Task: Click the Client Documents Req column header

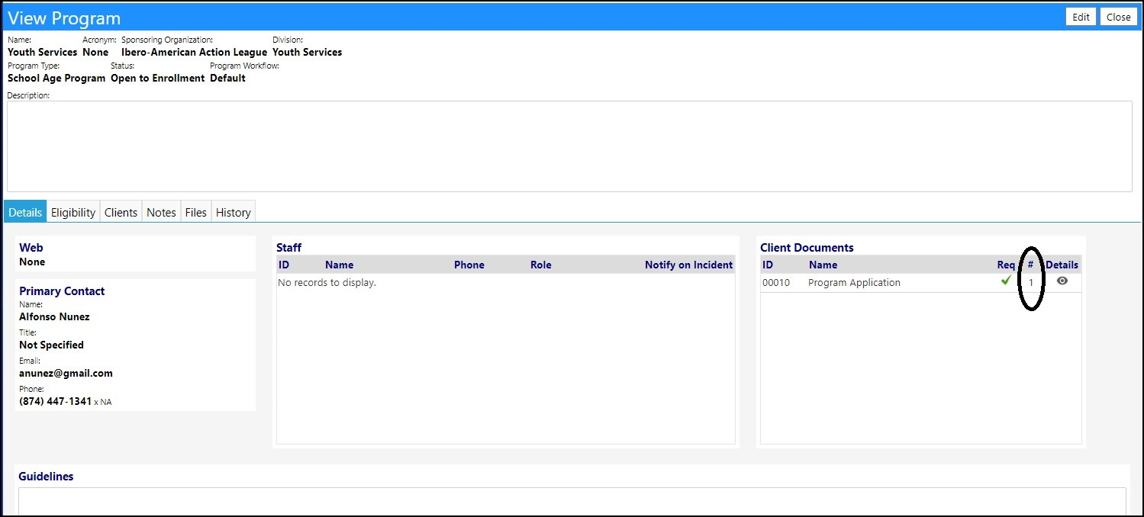Action: coord(1006,265)
